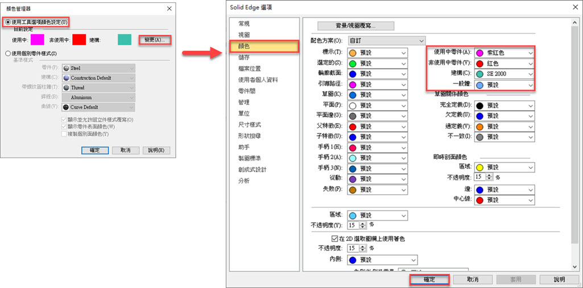Toggle 複製個別面顏色 checkbox

pyautogui.click(x=64, y=134)
